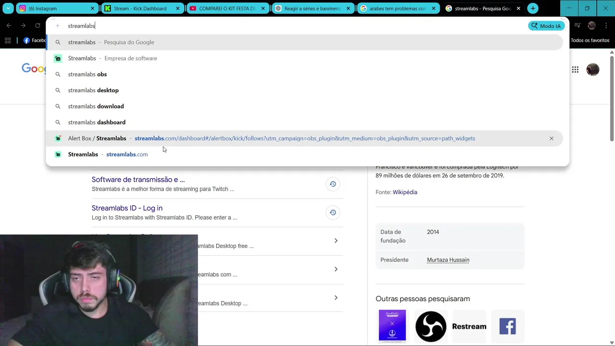Open the Chrome three-dot menu
The image size is (615, 346).
click(x=606, y=25)
